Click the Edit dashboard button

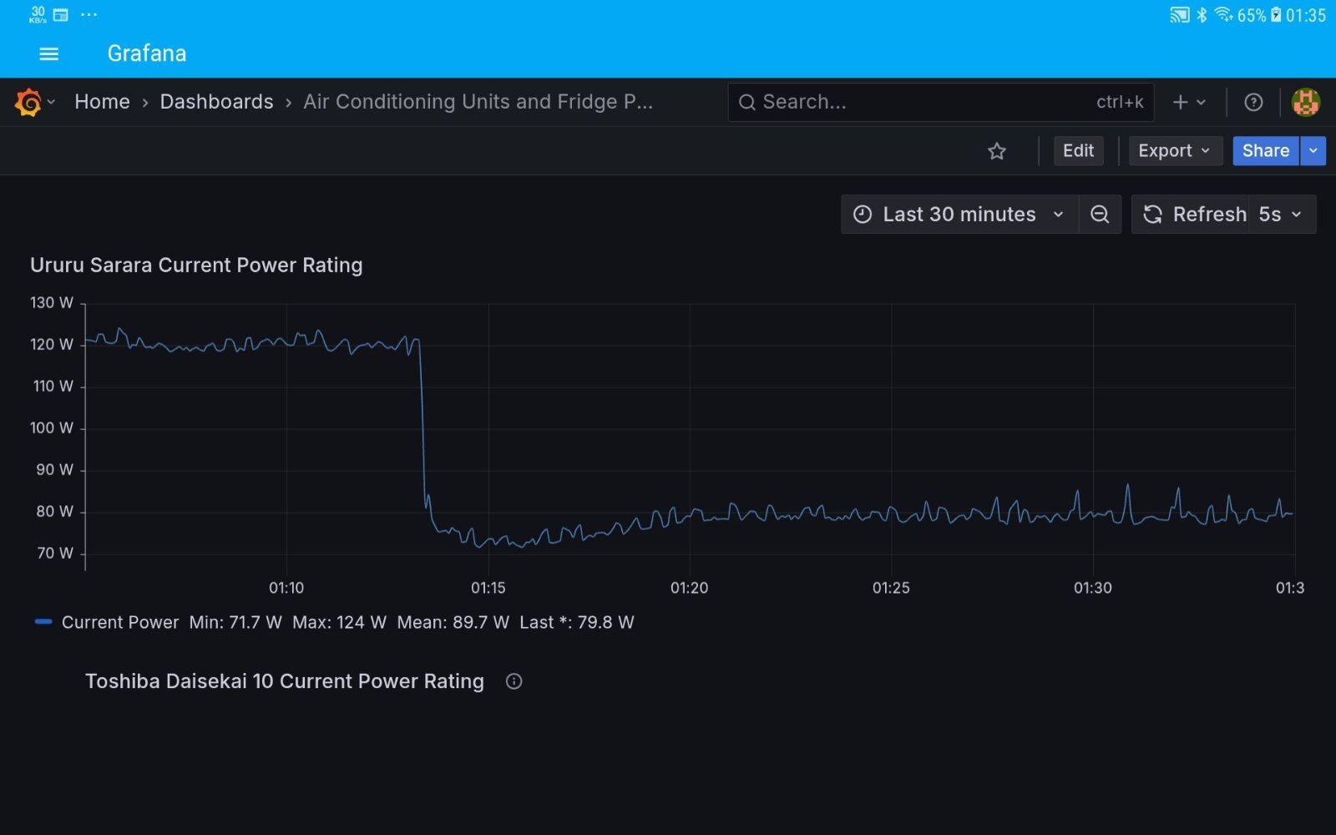[x=1078, y=151]
